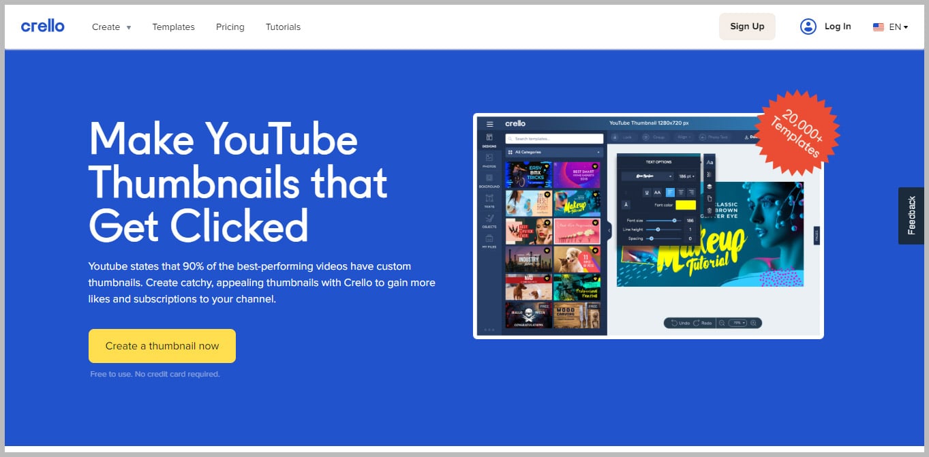Open the font family dropdown
This screenshot has height=457, width=929.
(x=648, y=176)
